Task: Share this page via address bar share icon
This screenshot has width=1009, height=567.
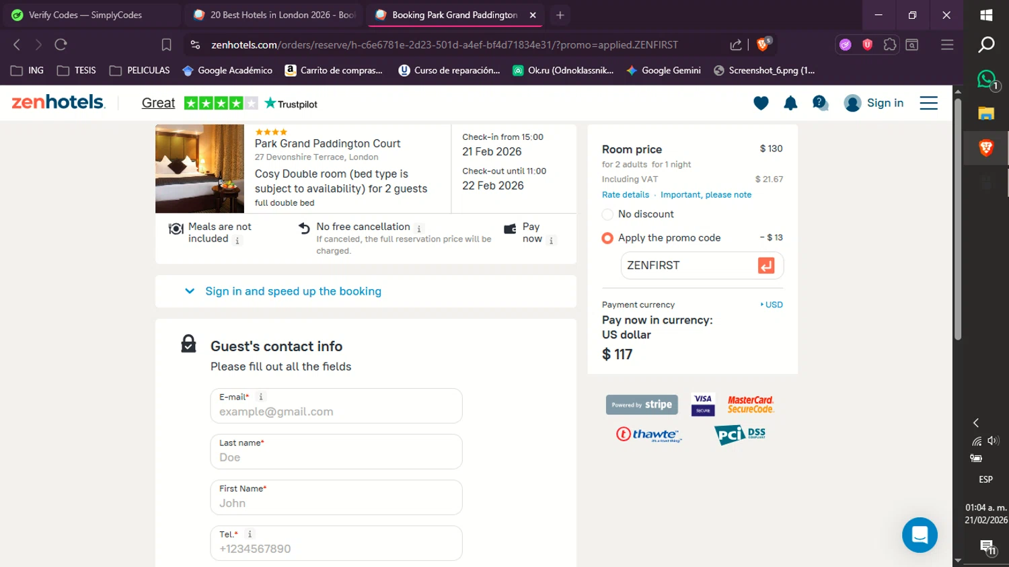Action: tap(736, 44)
